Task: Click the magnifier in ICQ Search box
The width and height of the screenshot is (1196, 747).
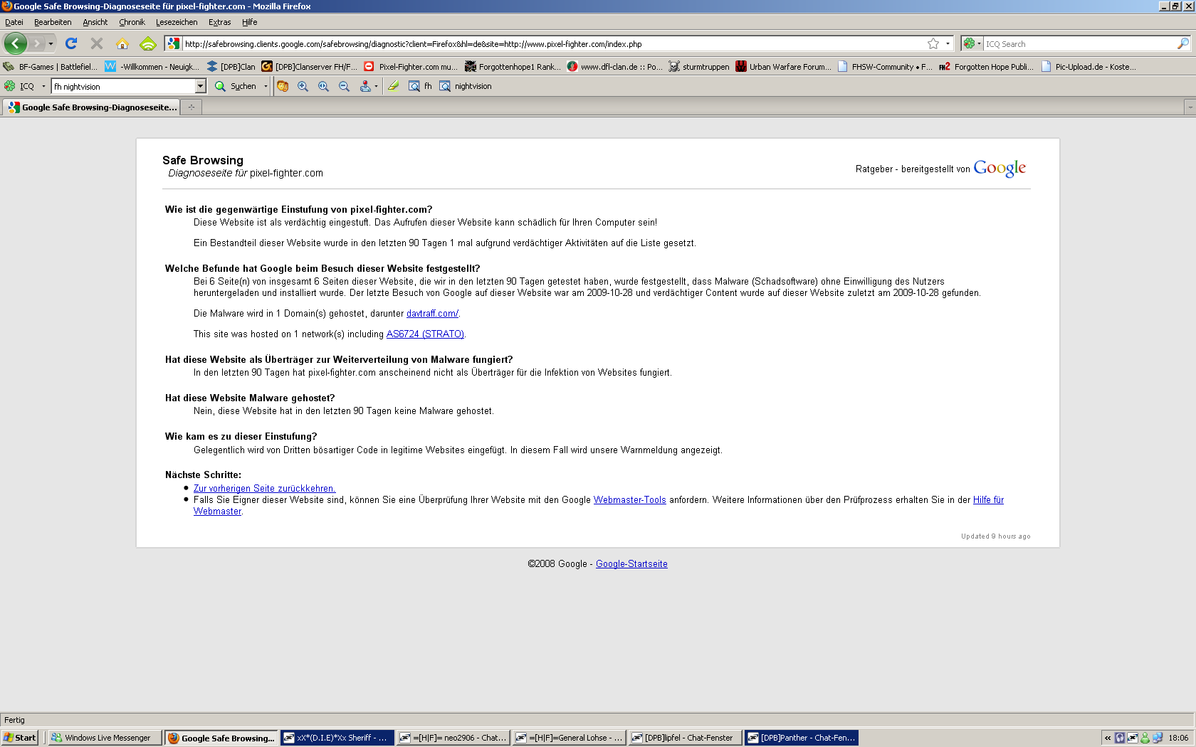Action: [1182, 43]
